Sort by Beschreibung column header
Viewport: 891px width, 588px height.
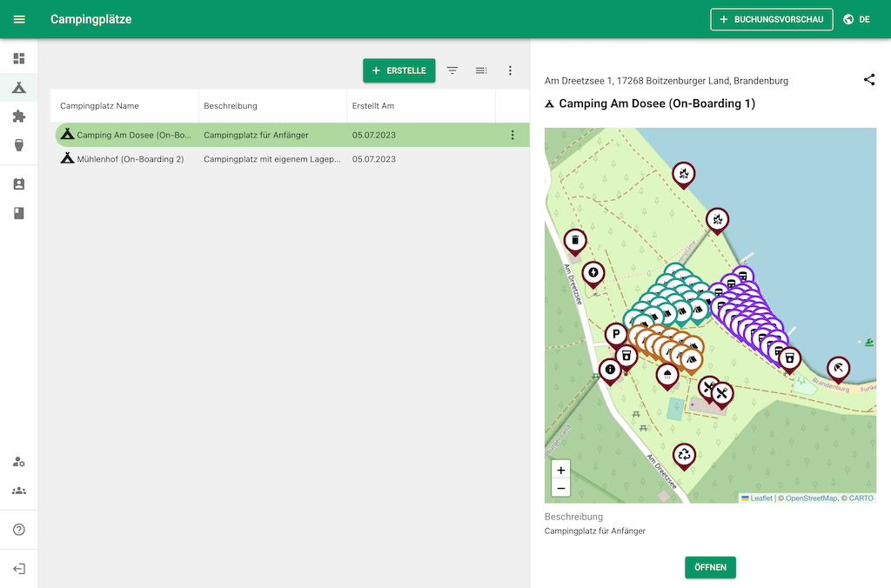coord(231,105)
